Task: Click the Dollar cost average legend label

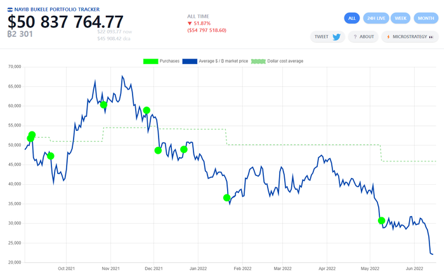Action: 285,61
